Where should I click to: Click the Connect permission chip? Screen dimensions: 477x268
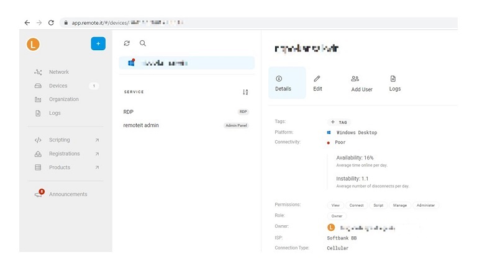point(357,205)
